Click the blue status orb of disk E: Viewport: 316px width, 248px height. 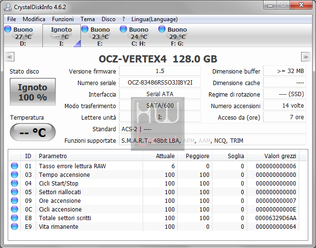pyautogui.click(x=85, y=29)
